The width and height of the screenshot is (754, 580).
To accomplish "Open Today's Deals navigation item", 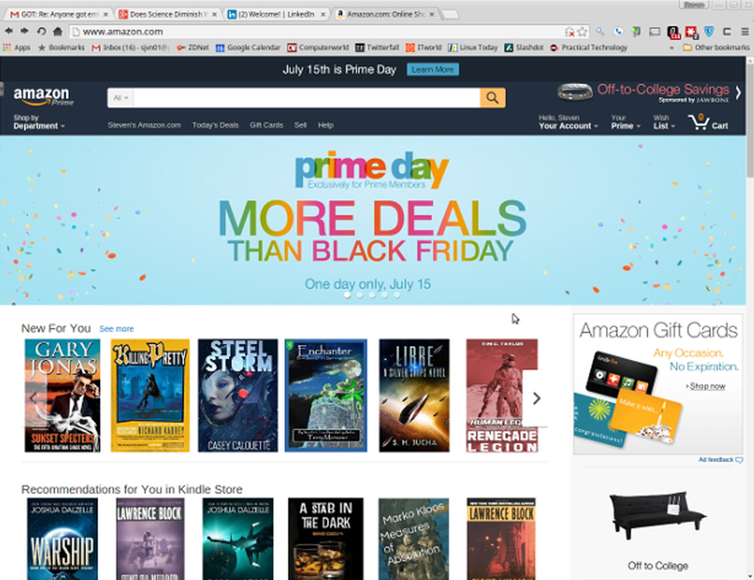I will [x=216, y=125].
